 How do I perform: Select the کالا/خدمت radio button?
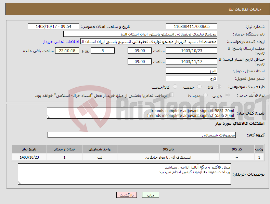[175, 87]
